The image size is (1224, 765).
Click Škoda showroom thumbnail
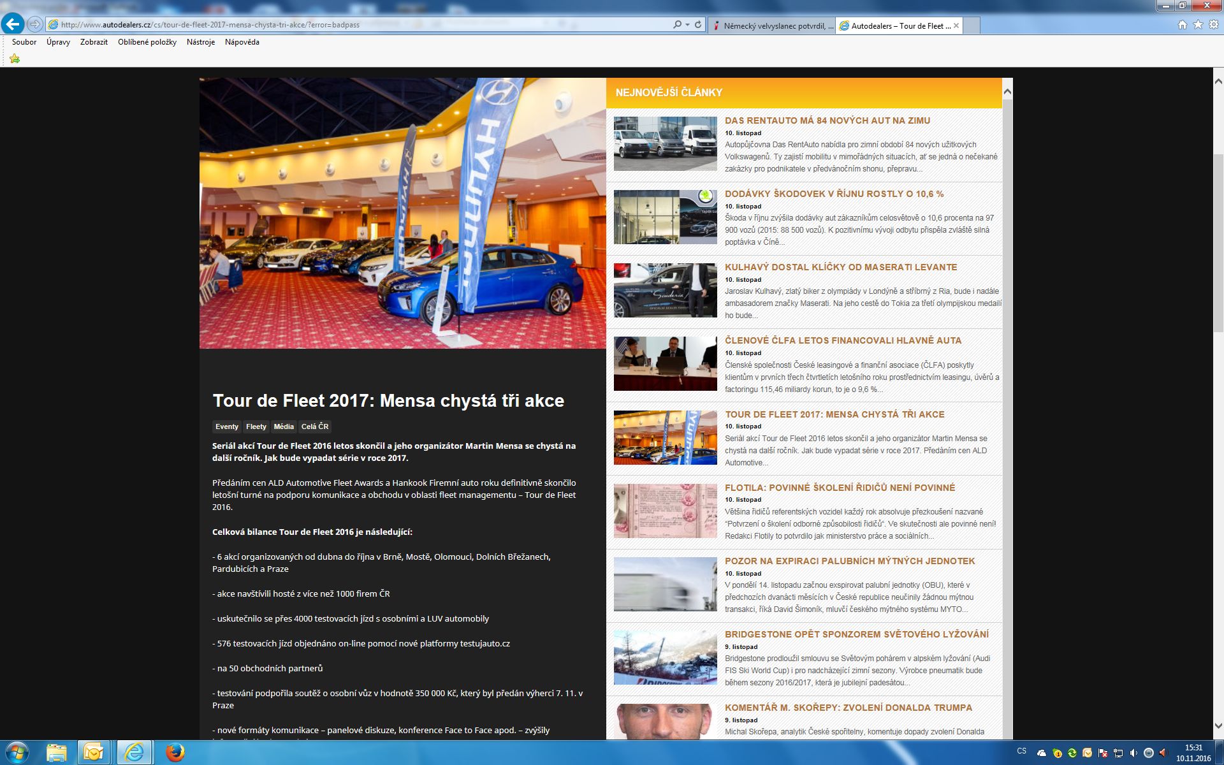coord(665,217)
